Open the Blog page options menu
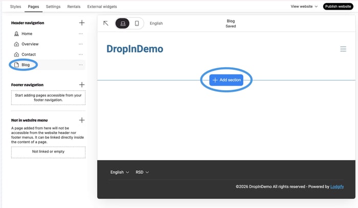358x208 pixels. pos(81,65)
